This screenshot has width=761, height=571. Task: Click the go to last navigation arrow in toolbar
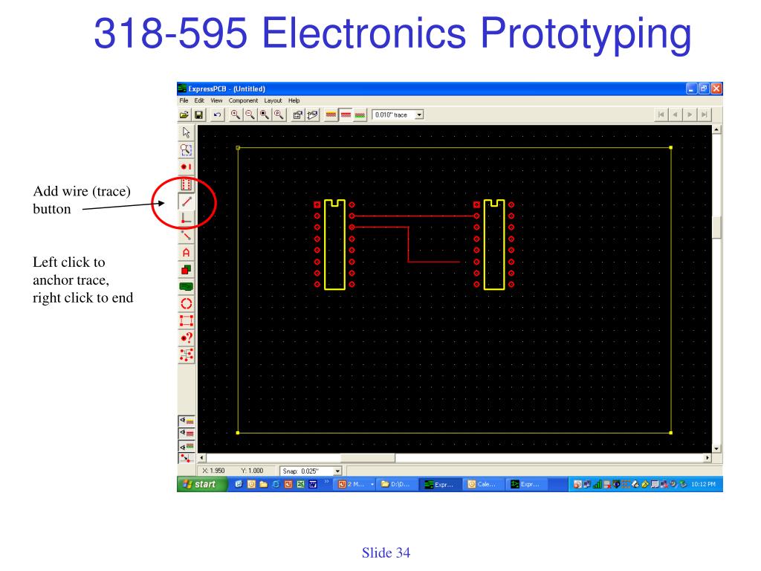[705, 115]
